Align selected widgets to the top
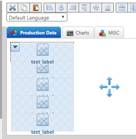 click(x=84, y=8)
